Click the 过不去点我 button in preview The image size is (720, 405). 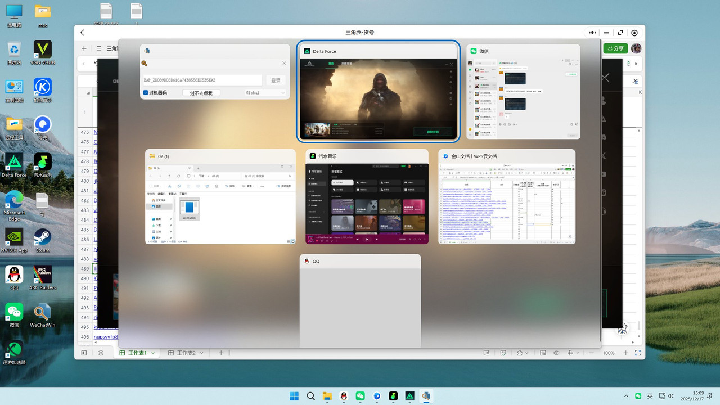tap(201, 93)
